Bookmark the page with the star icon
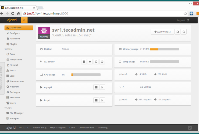 click(185, 13)
